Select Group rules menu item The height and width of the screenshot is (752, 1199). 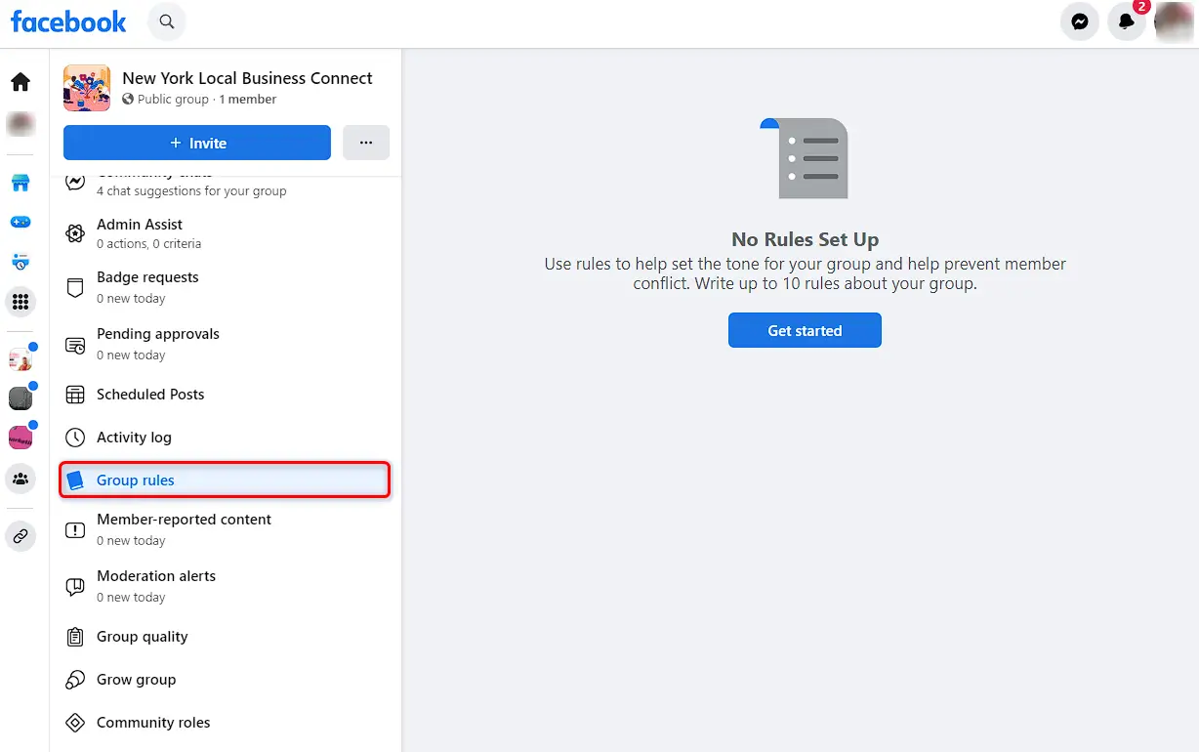pos(225,480)
